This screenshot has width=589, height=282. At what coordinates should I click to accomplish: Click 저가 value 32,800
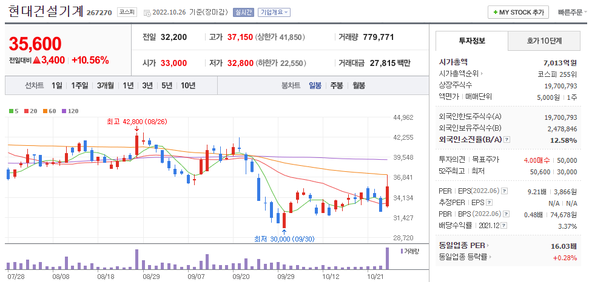240,64
